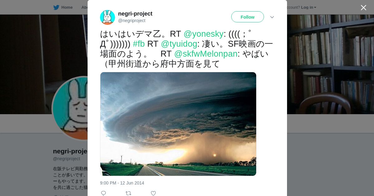Click the reply speech bubble icon

[x=103, y=193]
